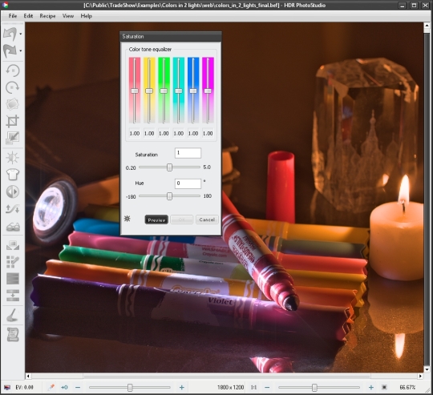433x395 pixels.
Task: Open the Undo history dropdown arrow
Action: point(21,34)
